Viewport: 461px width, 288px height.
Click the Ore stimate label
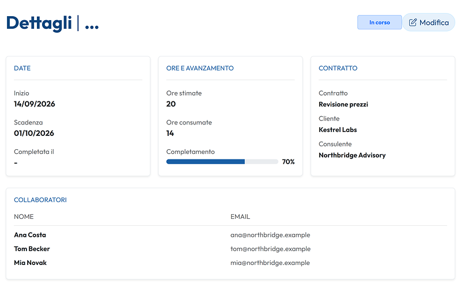[x=184, y=93]
